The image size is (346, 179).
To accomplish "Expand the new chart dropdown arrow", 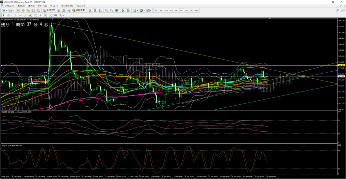I will 6,10.
